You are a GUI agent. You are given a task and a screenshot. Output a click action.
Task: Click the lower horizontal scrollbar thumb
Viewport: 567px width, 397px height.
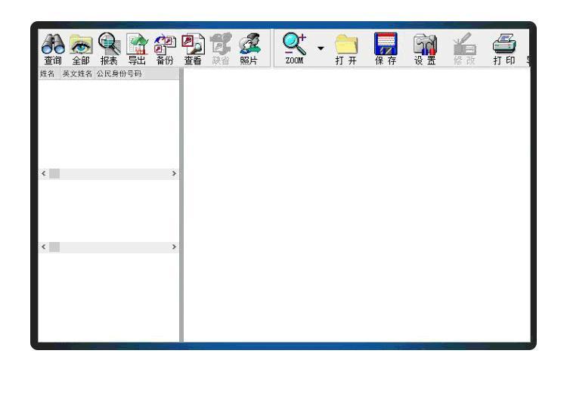(x=54, y=247)
